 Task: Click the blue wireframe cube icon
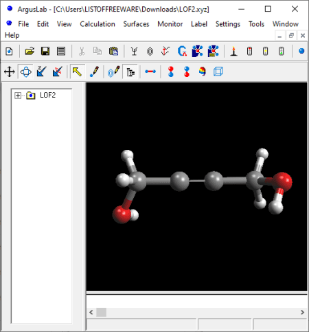tap(218, 71)
